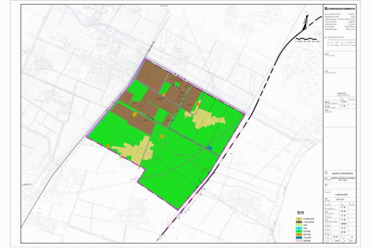
Task: Click the dashed railway line at upper right
Action: (313, 23)
